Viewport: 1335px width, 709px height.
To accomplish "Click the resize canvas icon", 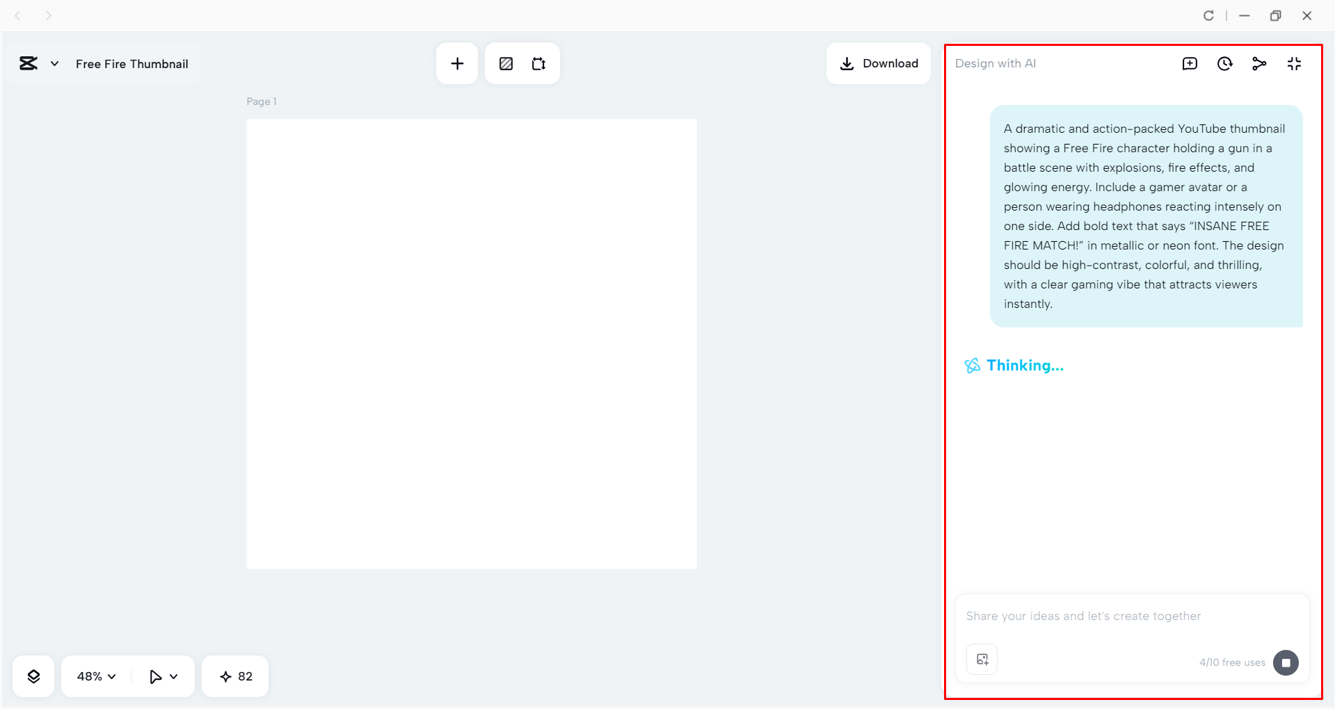I will 538,64.
